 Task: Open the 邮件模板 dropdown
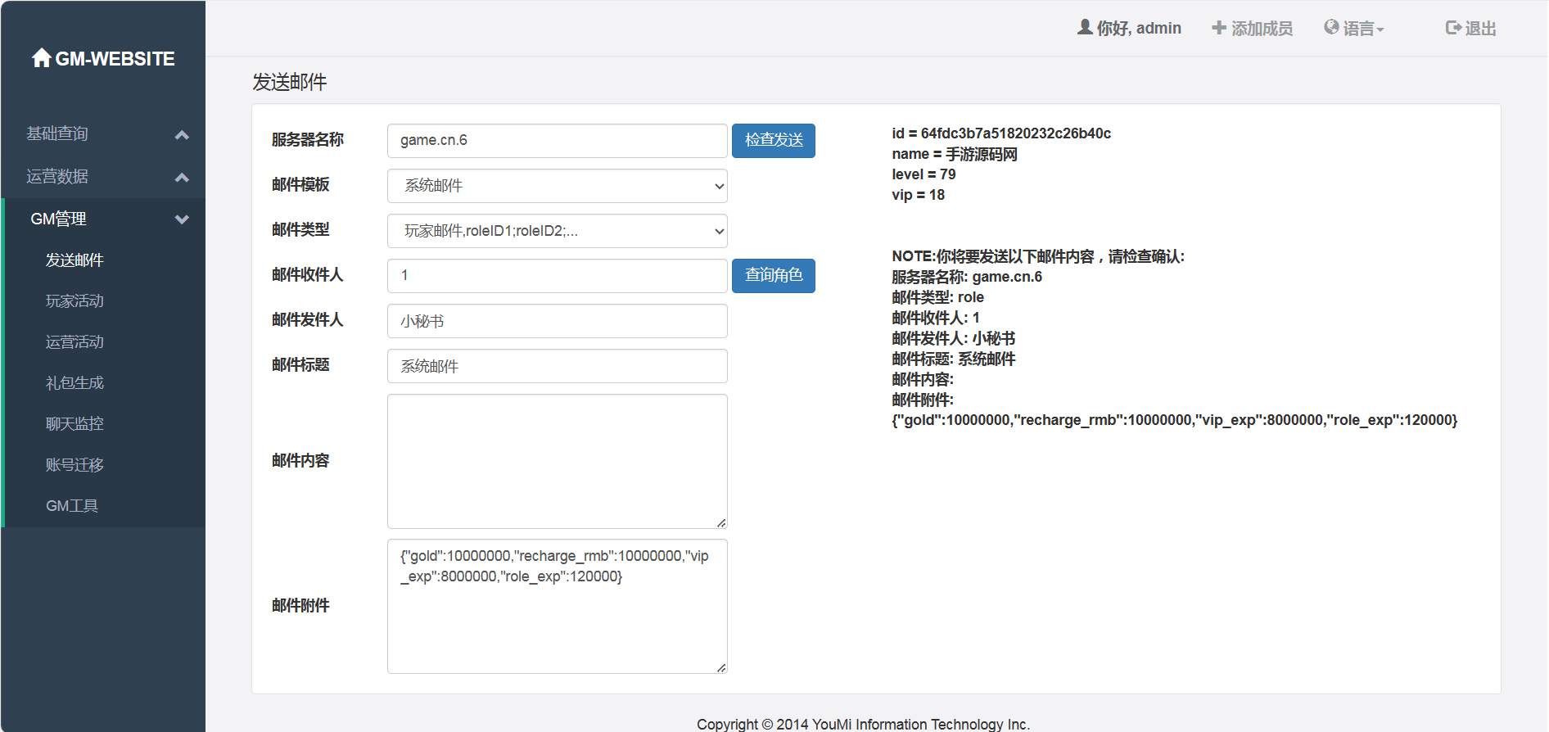[557, 186]
